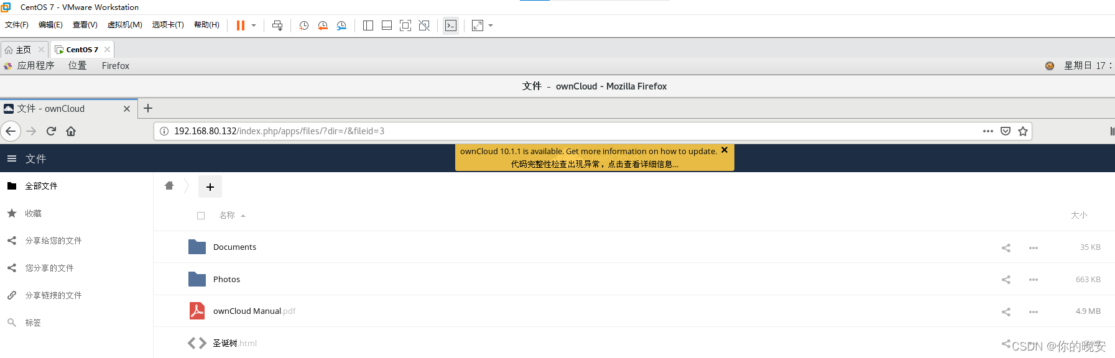1115x358 pixels.
Task: Take a VM snapshot
Action: click(x=304, y=25)
